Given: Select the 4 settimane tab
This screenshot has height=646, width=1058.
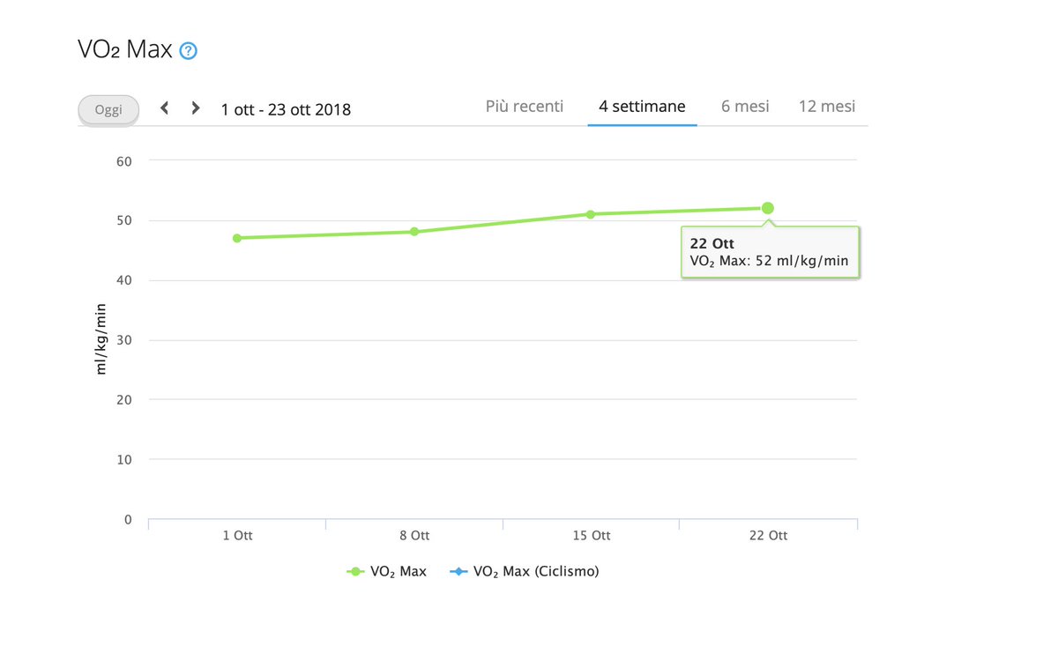Looking at the screenshot, I should (642, 107).
